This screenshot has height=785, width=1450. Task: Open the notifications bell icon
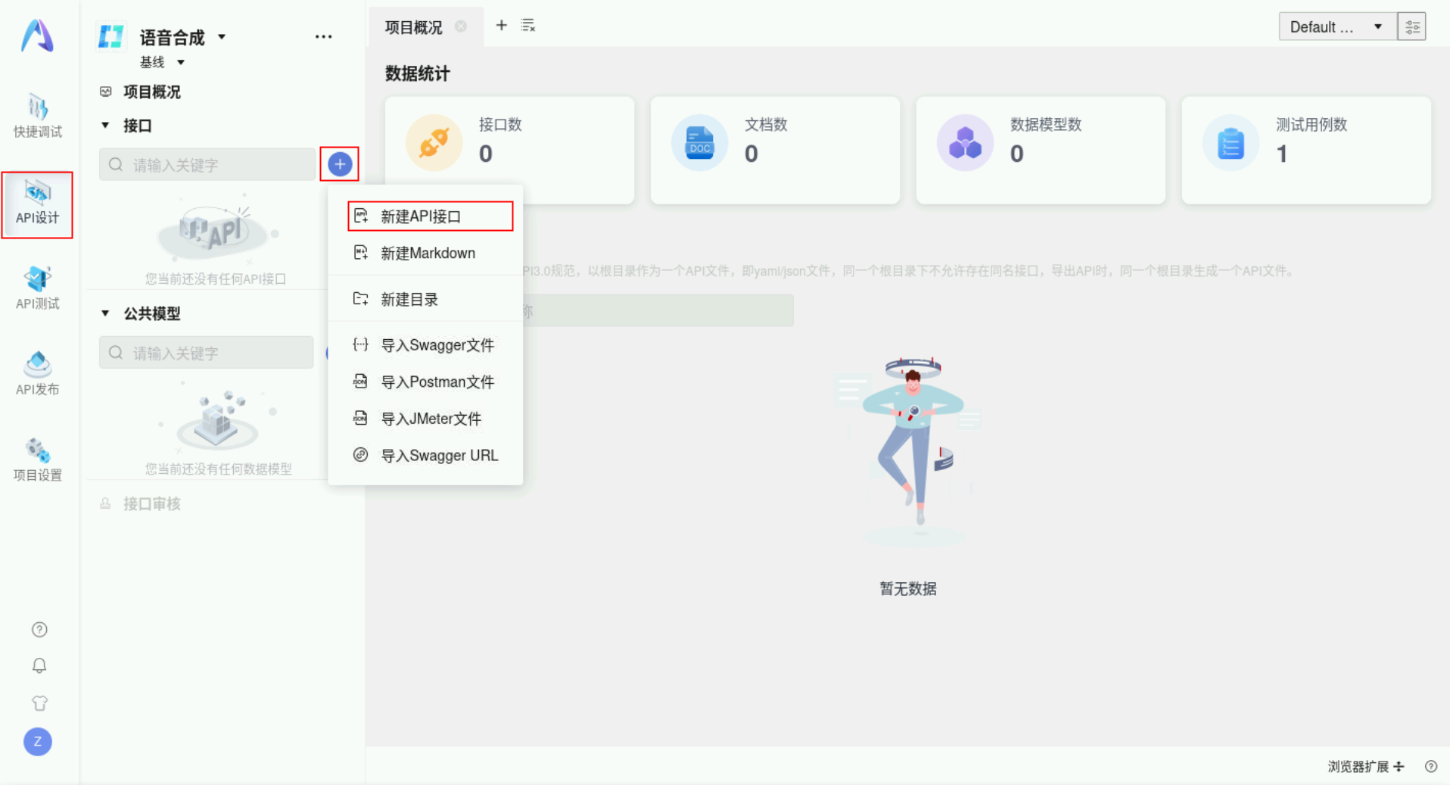[39, 665]
